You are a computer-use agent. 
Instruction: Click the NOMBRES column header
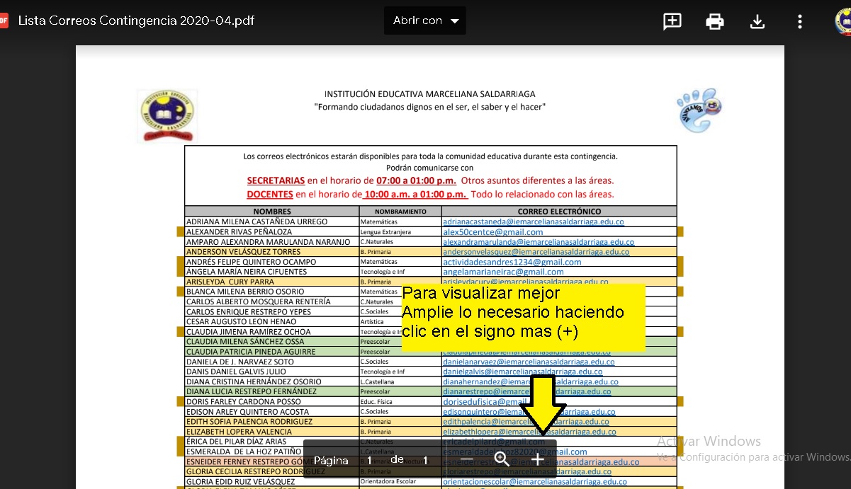(x=272, y=212)
